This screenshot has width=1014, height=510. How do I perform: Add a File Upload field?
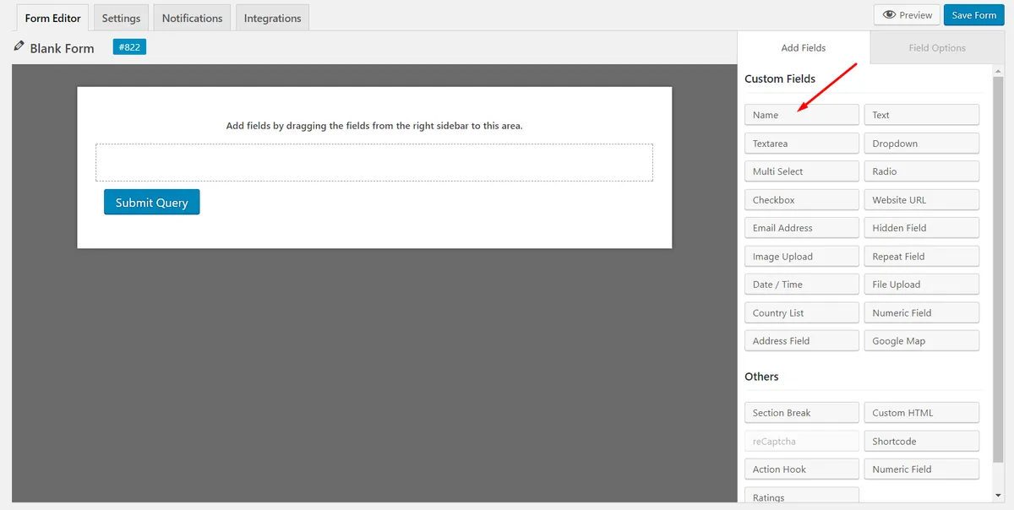921,285
